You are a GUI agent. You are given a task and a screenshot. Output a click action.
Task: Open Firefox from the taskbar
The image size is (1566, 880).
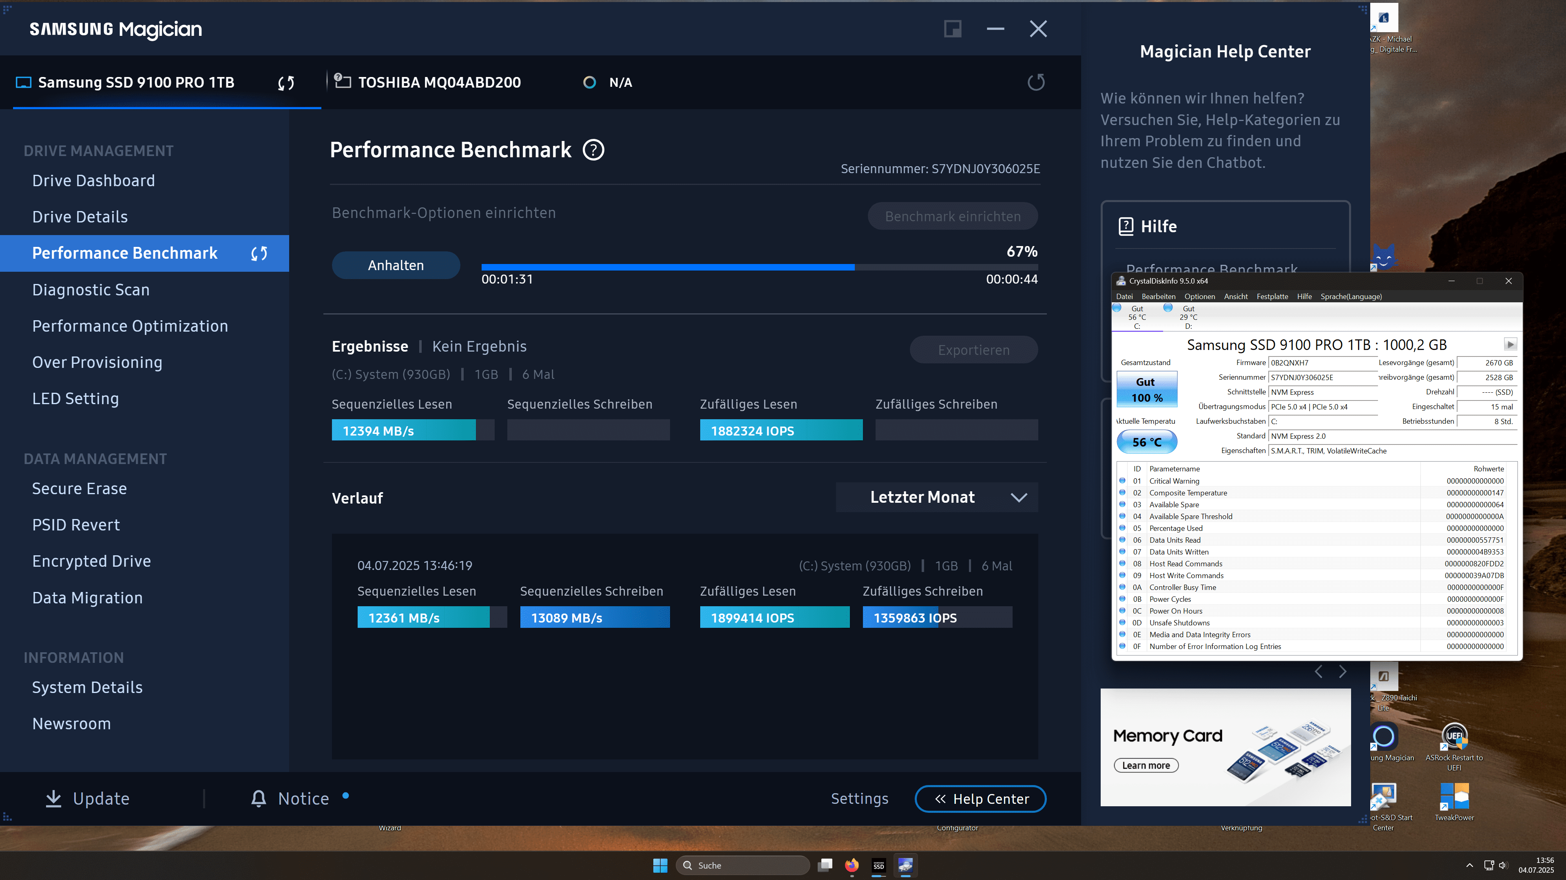pyautogui.click(x=851, y=865)
